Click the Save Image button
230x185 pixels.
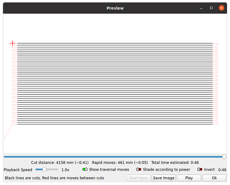(164, 178)
